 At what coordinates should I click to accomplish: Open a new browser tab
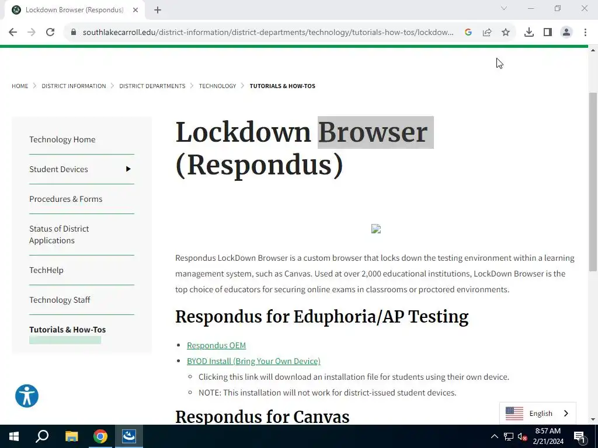[x=158, y=10]
